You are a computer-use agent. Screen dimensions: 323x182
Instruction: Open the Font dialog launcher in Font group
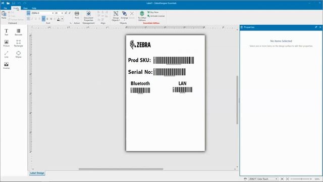(x=71, y=23)
